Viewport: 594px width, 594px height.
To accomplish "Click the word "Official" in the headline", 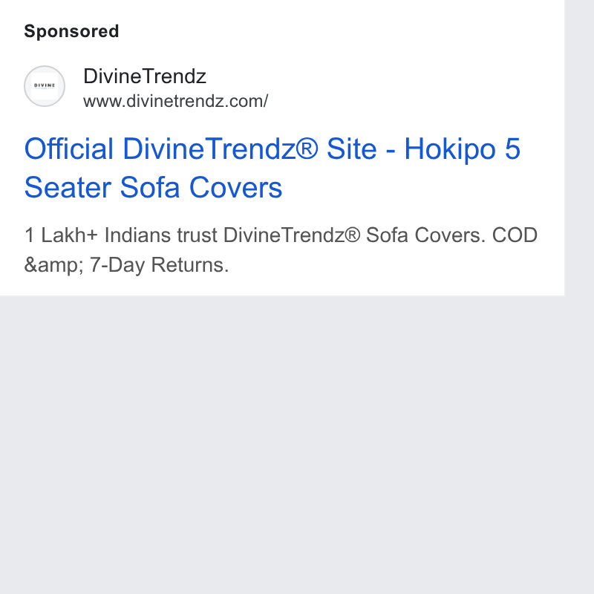I will [69, 148].
